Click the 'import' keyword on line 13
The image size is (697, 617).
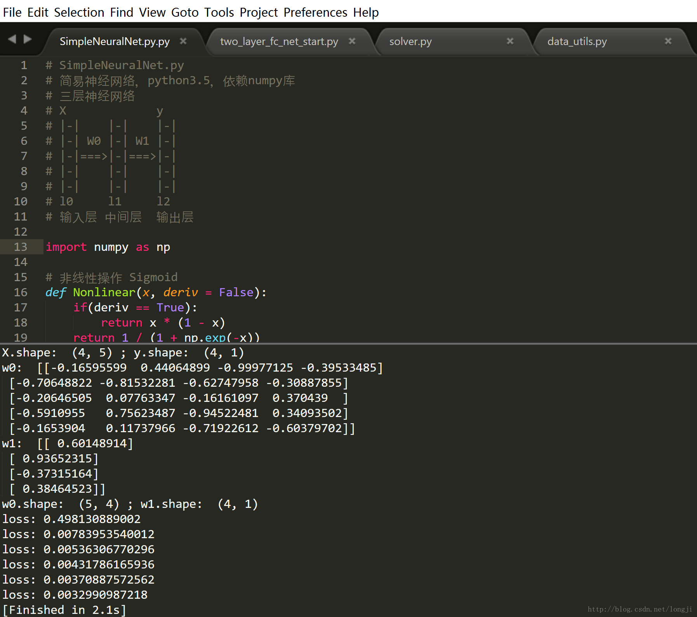point(66,247)
